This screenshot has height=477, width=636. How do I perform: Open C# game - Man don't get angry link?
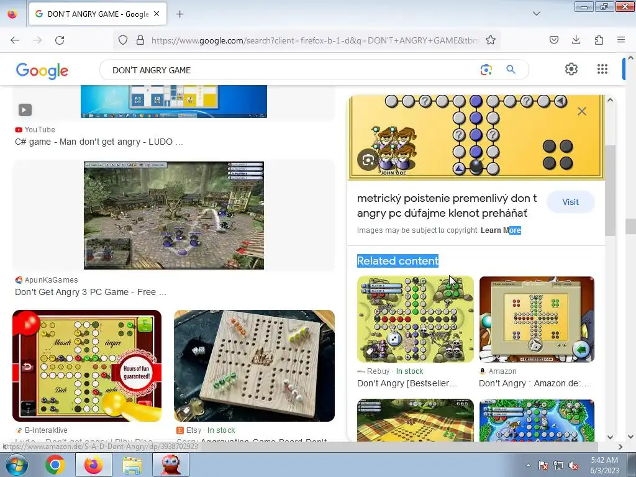99,142
